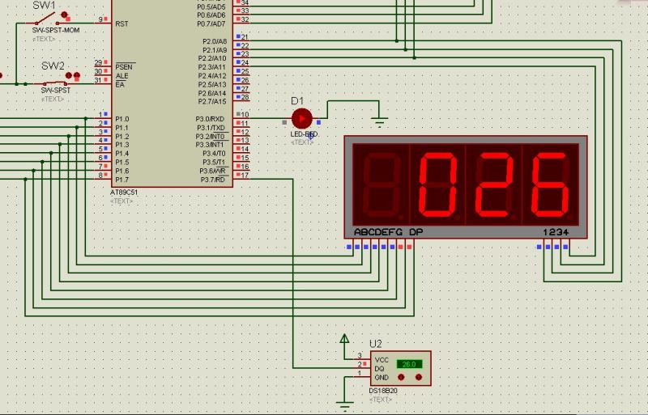The width and height of the screenshot is (648, 415).
Task: Click the P3.0/RXD pin label
Action: pos(210,119)
